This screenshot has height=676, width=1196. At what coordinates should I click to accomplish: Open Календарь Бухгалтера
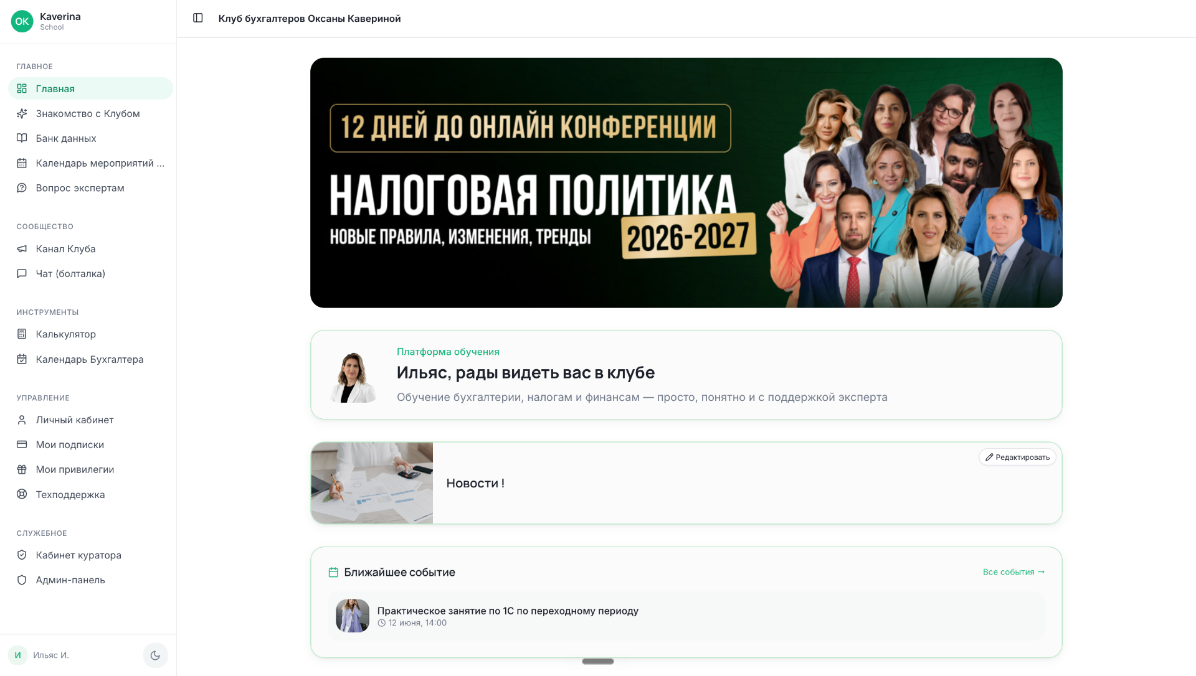(x=90, y=359)
